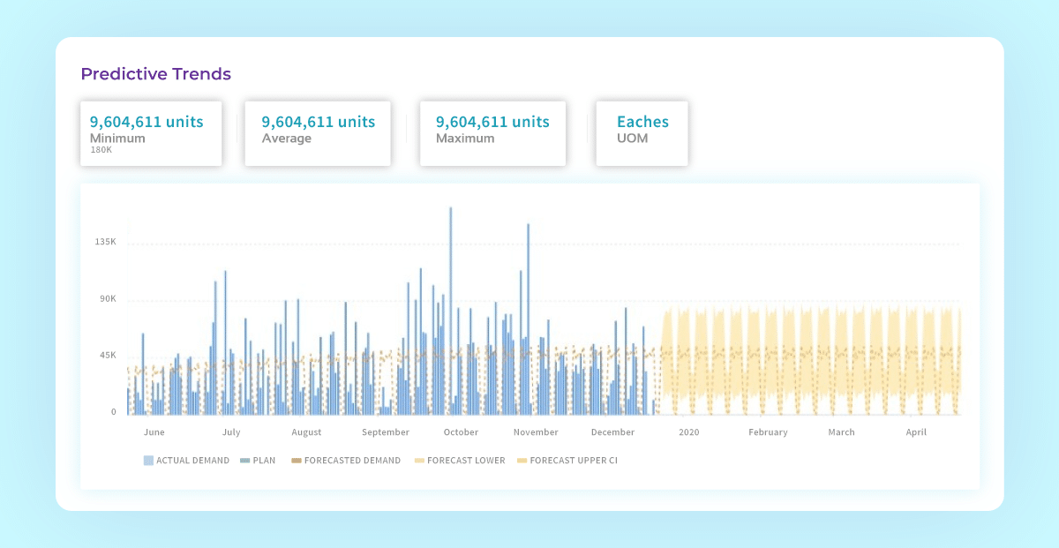
Task: Click the PLAN legend swatch
Action: (245, 460)
